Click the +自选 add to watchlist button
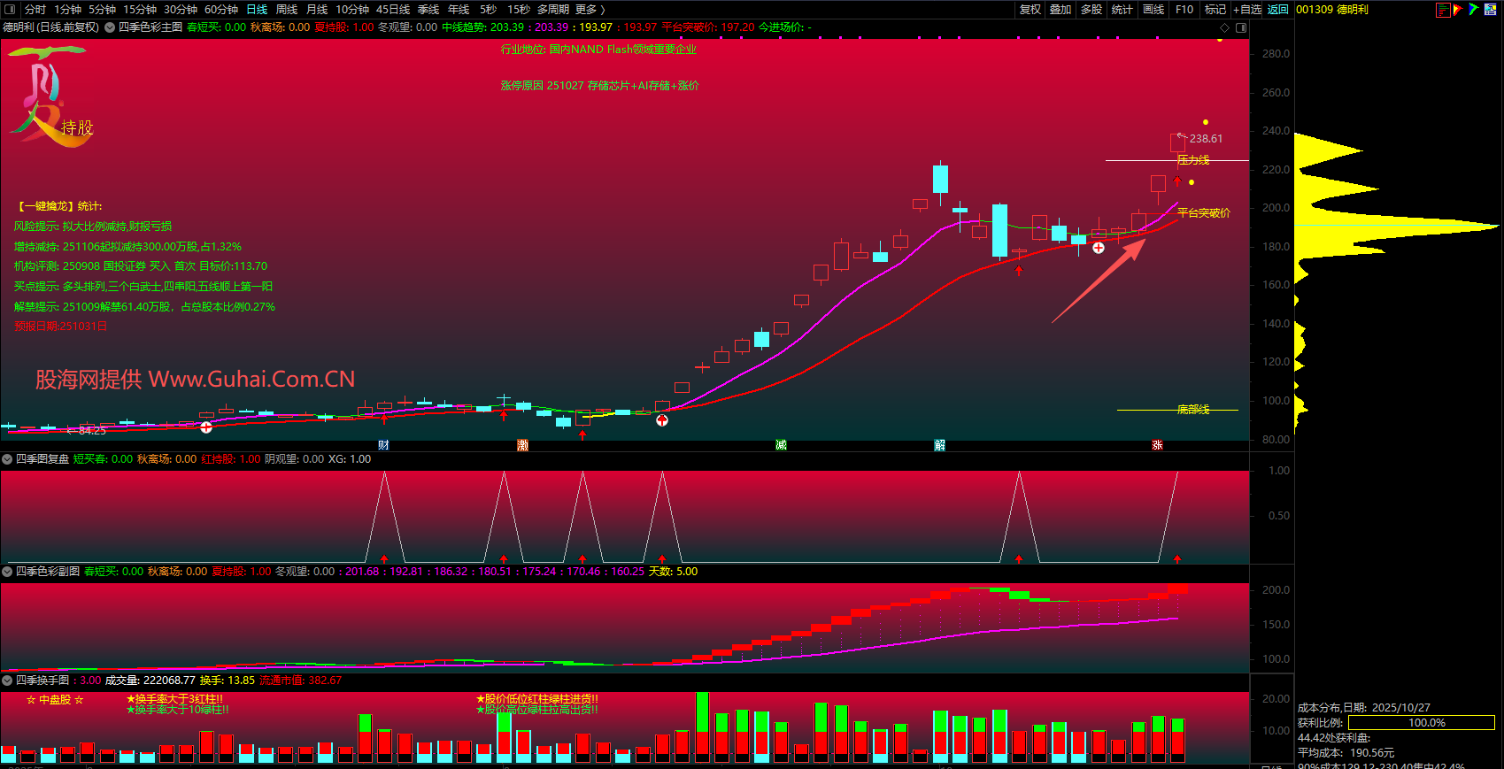This screenshot has height=769, width=1504. tap(1247, 10)
